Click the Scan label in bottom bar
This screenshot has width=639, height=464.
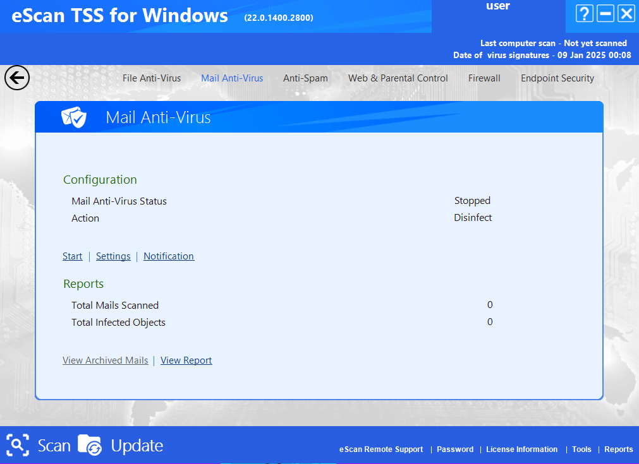pyautogui.click(x=54, y=445)
